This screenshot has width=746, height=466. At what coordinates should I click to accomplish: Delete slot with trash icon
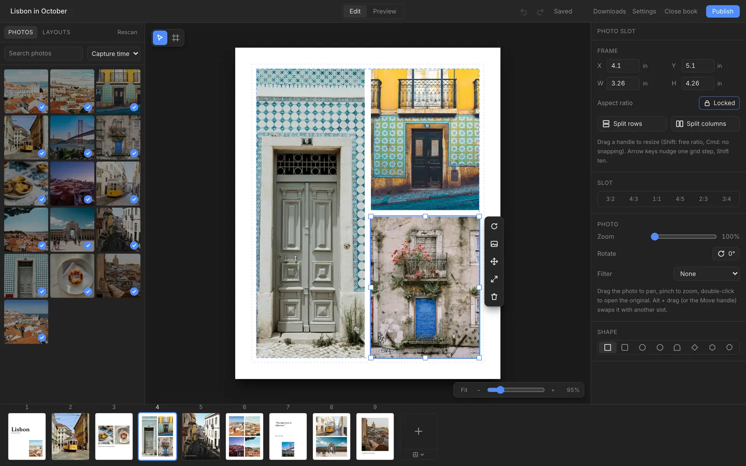(494, 297)
